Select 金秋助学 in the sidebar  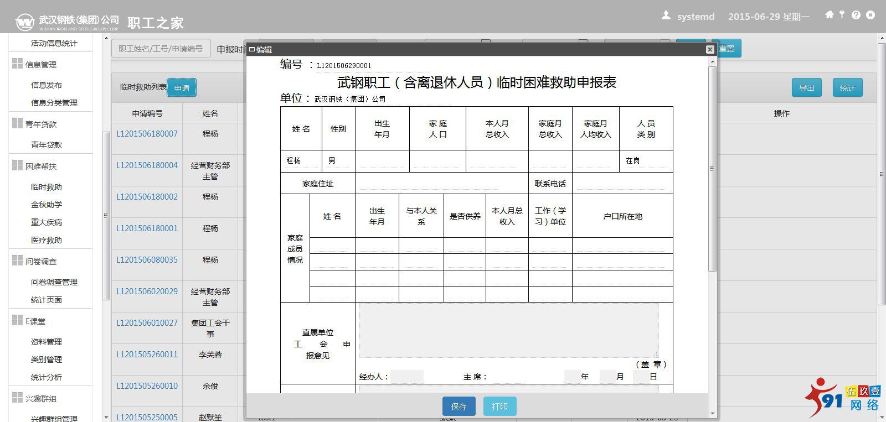click(47, 205)
